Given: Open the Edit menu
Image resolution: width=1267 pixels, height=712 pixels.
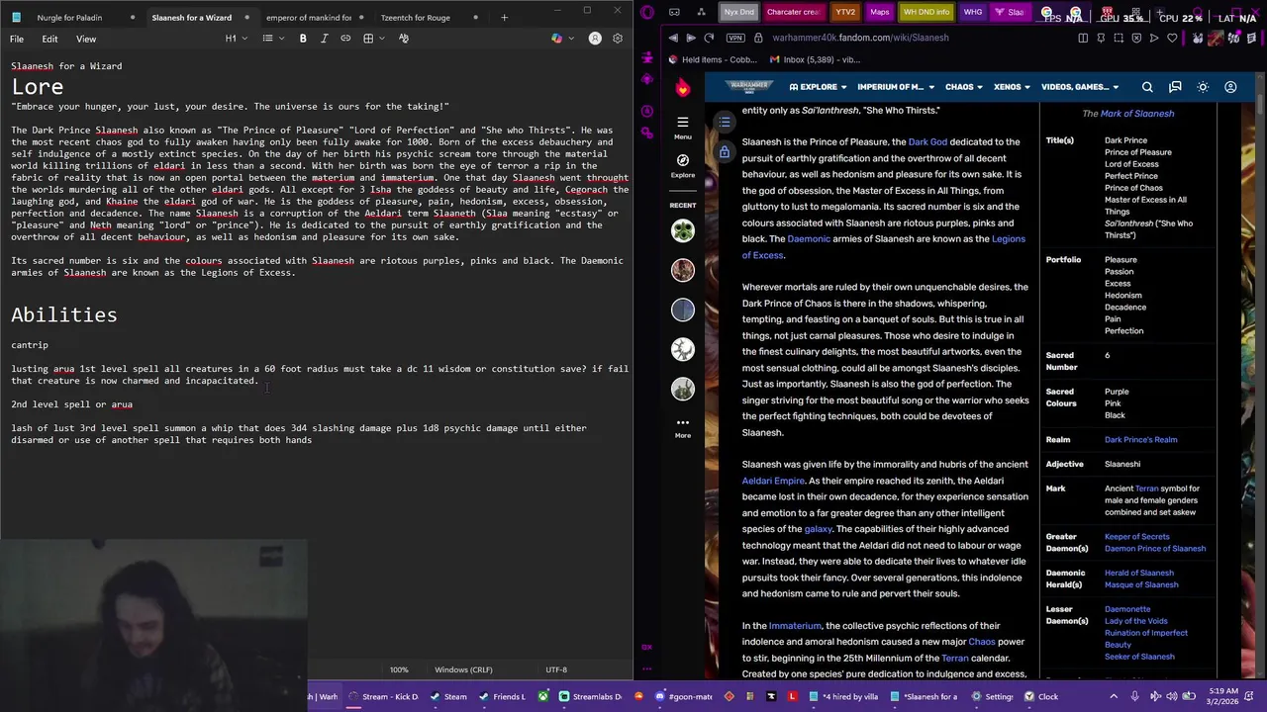Looking at the screenshot, I should click(49, 39).
